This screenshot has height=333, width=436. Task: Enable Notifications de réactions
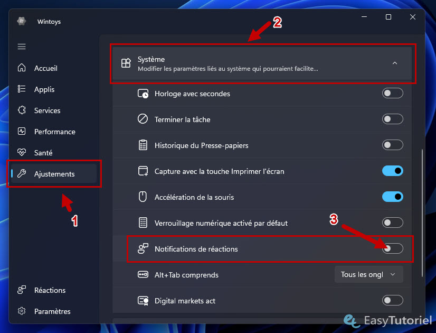[x=392, y=248]
